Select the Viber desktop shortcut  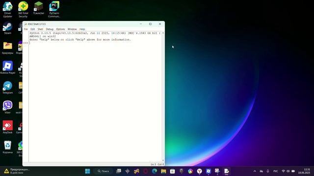[8, 108]
